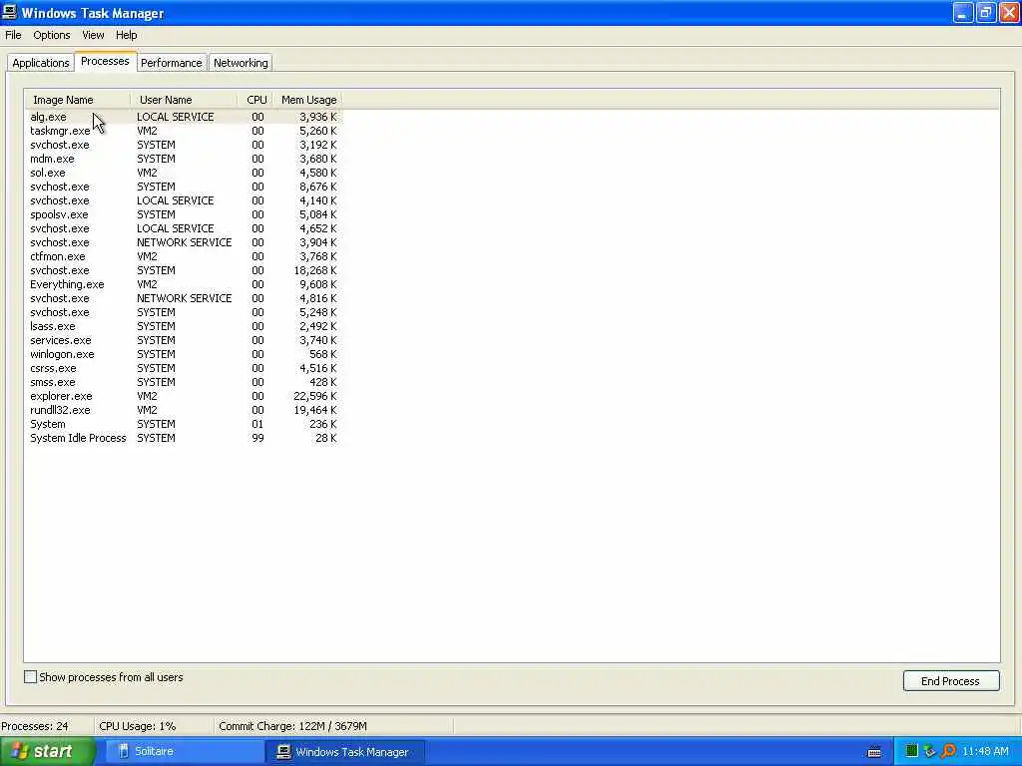Restore down the Task Manager window
The image size is (1022, 766).
(985, 12)
